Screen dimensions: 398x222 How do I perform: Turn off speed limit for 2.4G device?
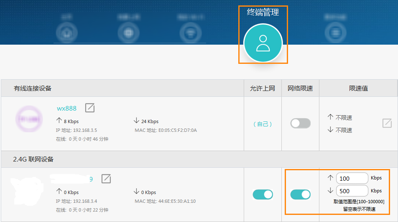pyautogui.click(x=300, y=194)
